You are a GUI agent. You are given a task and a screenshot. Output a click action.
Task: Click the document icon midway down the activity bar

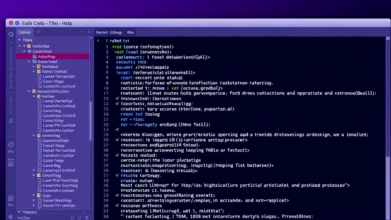click(11, 121)
